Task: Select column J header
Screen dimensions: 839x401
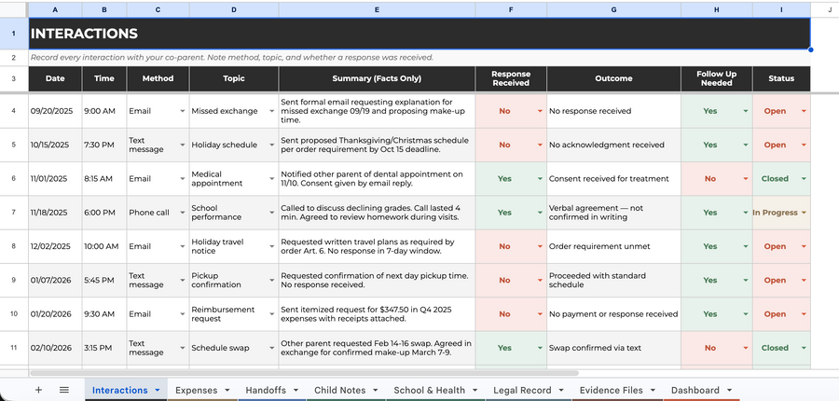Action: coord(829,9)
